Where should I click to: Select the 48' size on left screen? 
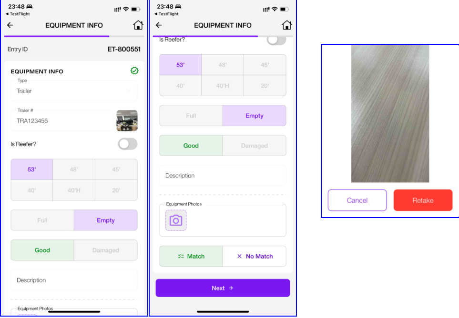(74, 169)
